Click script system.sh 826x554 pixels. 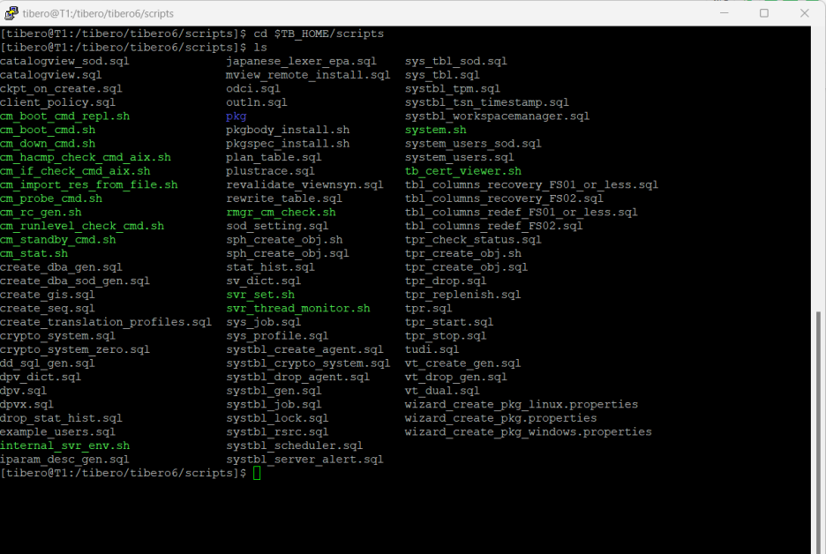pyautogui.click(x=435, y=130)
